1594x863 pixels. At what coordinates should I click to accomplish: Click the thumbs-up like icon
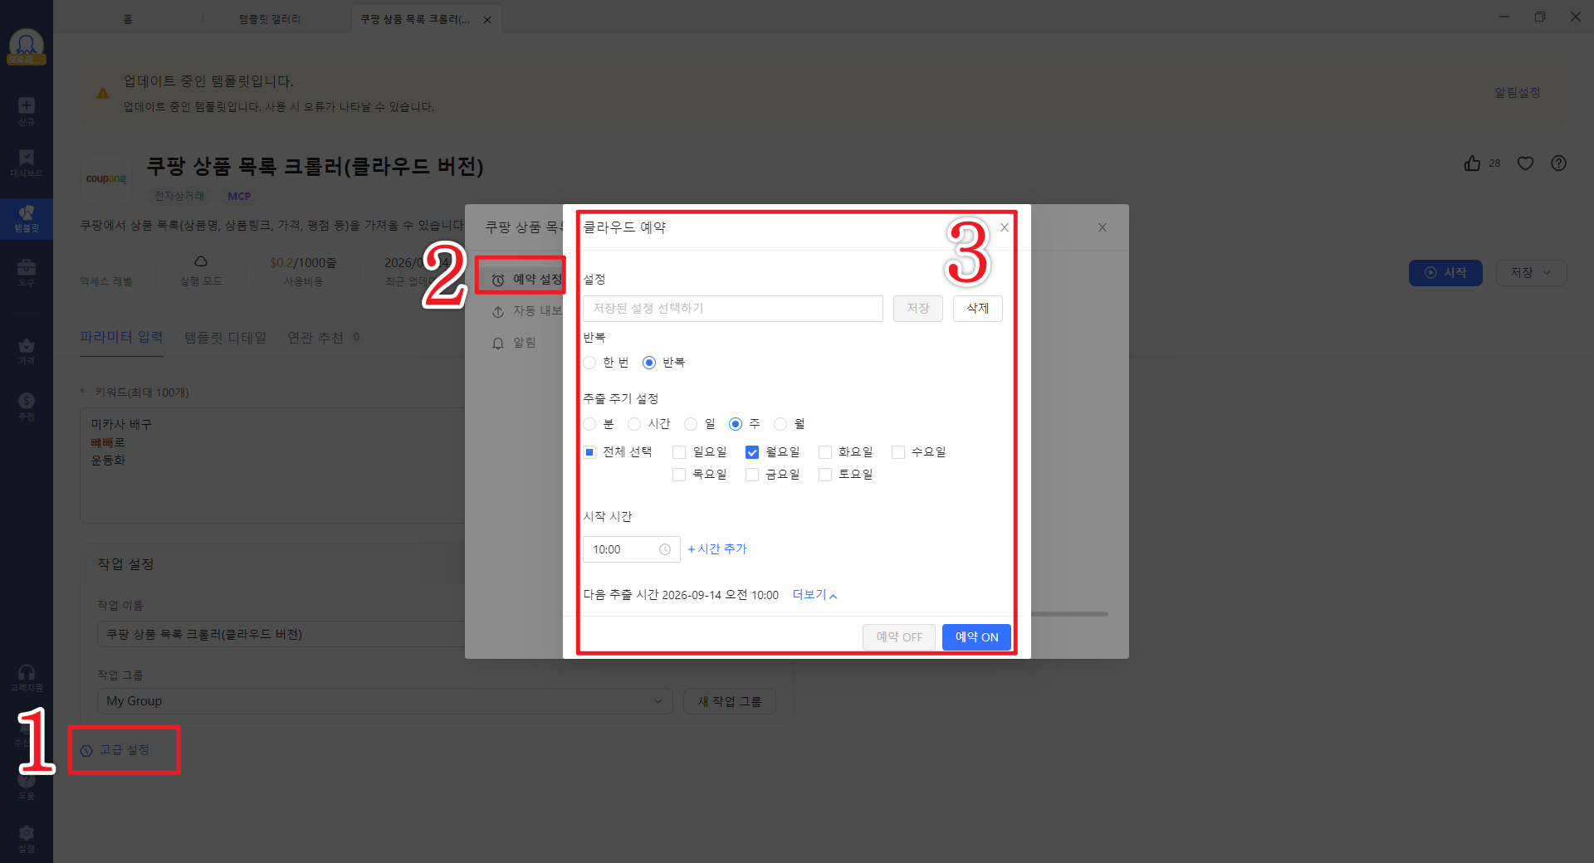(1472, 163)
